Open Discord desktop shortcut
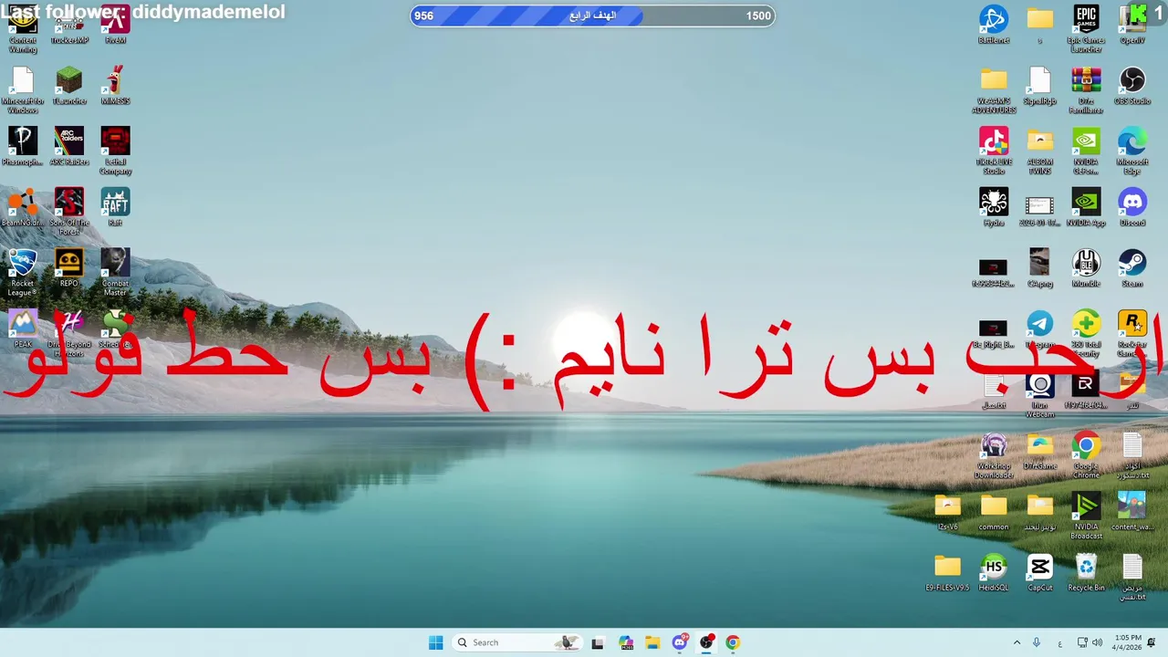Screen dimensions: 1168x657 [x=1132, y=207]
